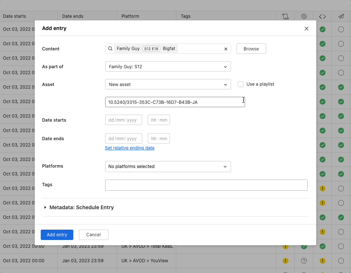The image size is (351, 273).
Task: Clear the Family Guy content selection
Action: (225, 49)
